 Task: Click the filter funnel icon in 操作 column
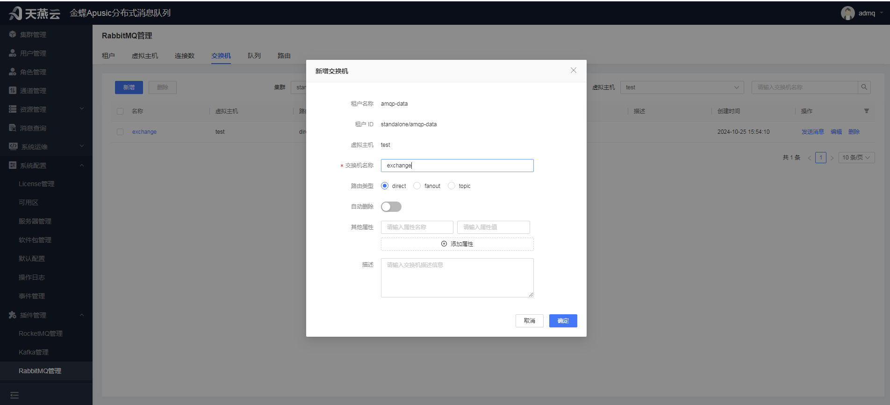pyautogui.click(x=866, y=111)
